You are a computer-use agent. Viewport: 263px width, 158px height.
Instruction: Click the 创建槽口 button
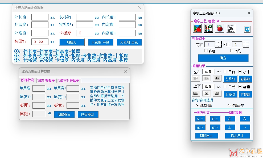(88, 114)
